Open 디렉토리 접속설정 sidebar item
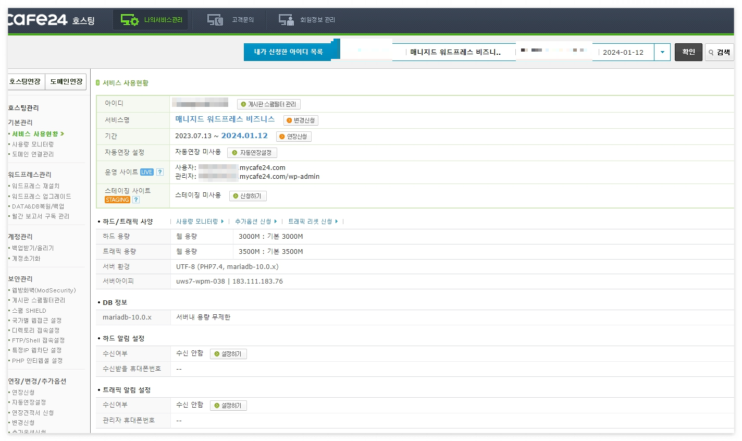Viewport: 742px width, 441px height. [x=35, y=330]
